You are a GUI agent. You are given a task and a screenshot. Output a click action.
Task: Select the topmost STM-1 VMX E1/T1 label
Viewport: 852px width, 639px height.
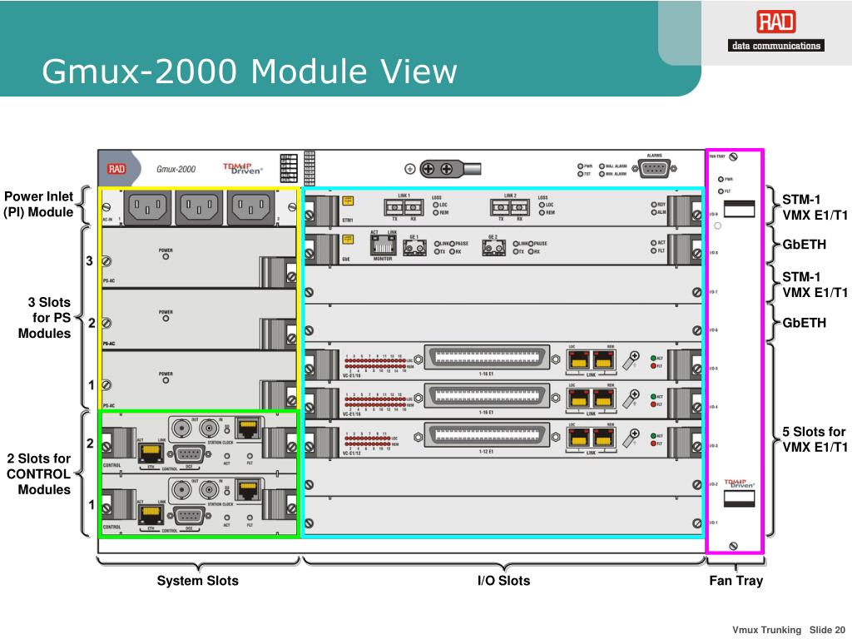click(x=815, y=207)
